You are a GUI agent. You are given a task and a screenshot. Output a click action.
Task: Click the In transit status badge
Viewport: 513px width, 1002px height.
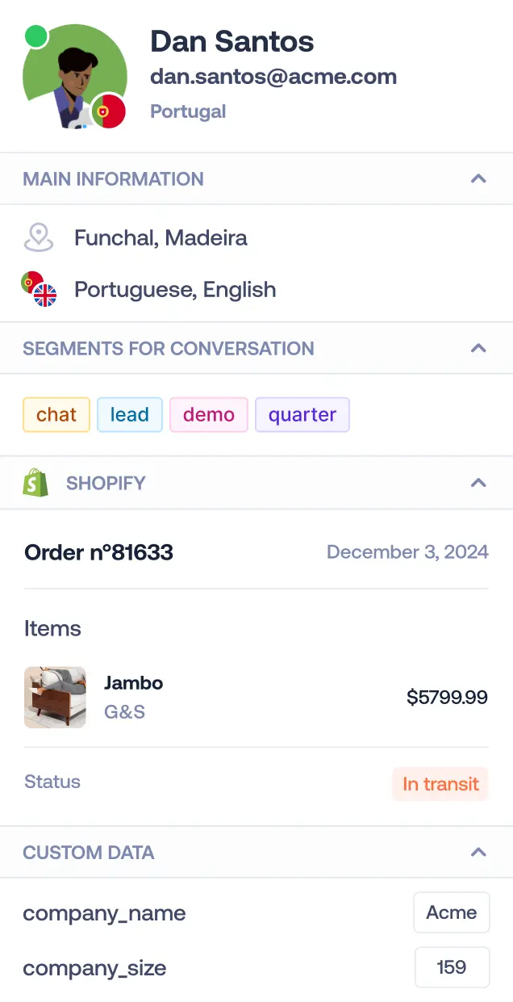pos(440,784)
